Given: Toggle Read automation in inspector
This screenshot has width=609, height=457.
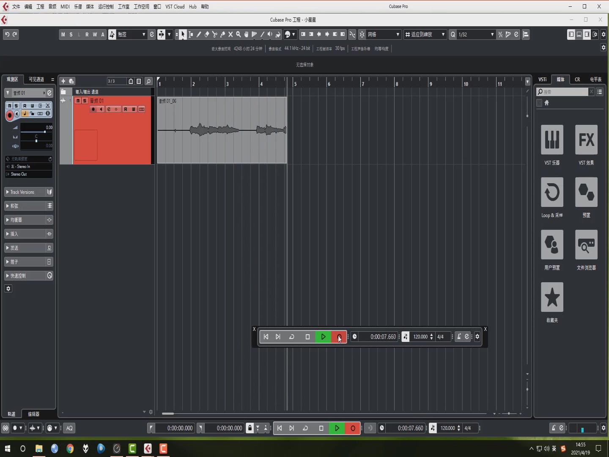Looking at the screenshot, I should click(25, 106).
